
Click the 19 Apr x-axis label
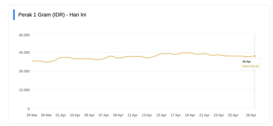190,115
